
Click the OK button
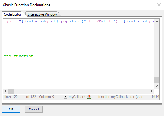click(11, 109)
